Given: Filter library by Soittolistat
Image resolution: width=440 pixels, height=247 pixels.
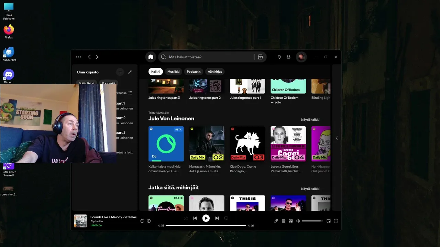Looking at the screenshot, I should (x=86, y=83).
